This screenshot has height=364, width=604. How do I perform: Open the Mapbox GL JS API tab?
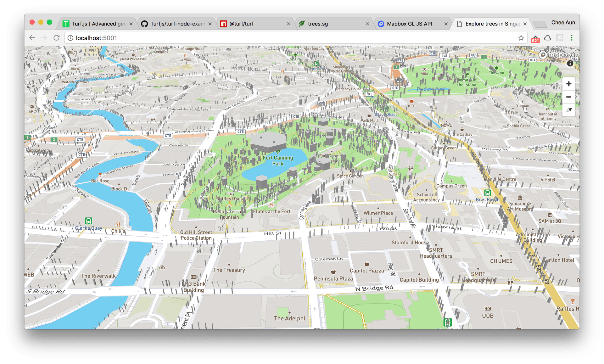tap(409, 24)
